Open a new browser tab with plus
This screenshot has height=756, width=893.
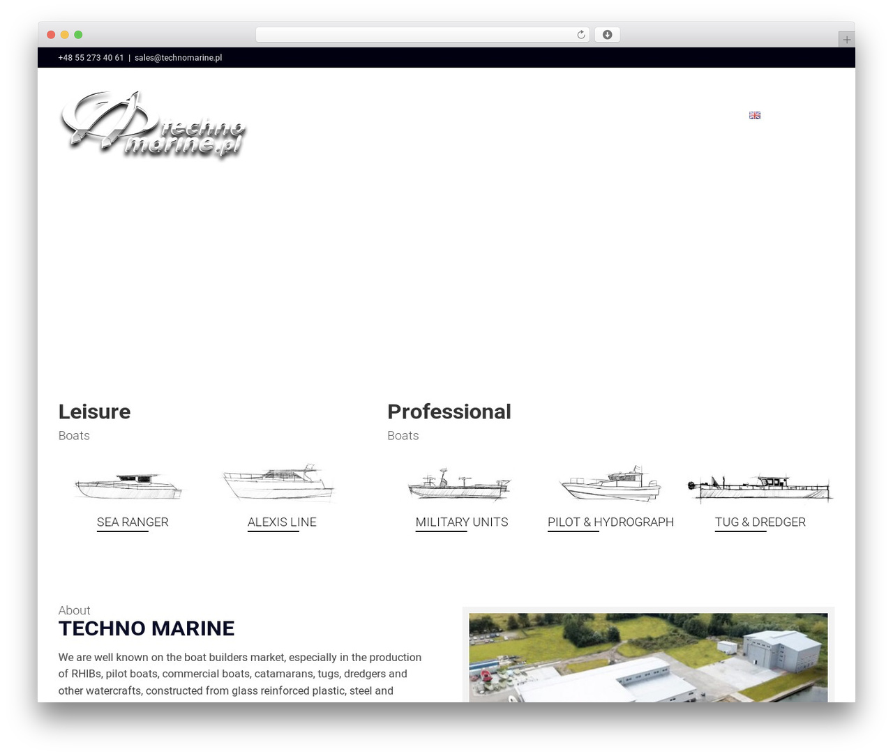point(846,40)
